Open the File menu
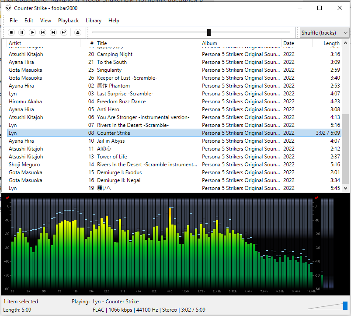The width and height of the screenshot is (351, 316). pos(14,21)
